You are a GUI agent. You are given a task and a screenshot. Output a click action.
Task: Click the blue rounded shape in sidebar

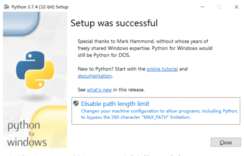21,23
